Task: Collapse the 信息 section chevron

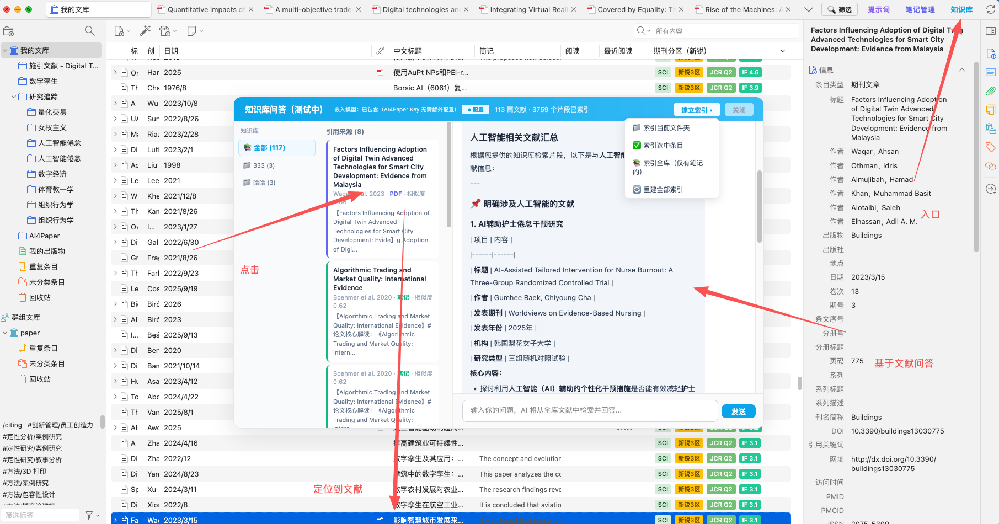Action: click(x=962, y=70)
